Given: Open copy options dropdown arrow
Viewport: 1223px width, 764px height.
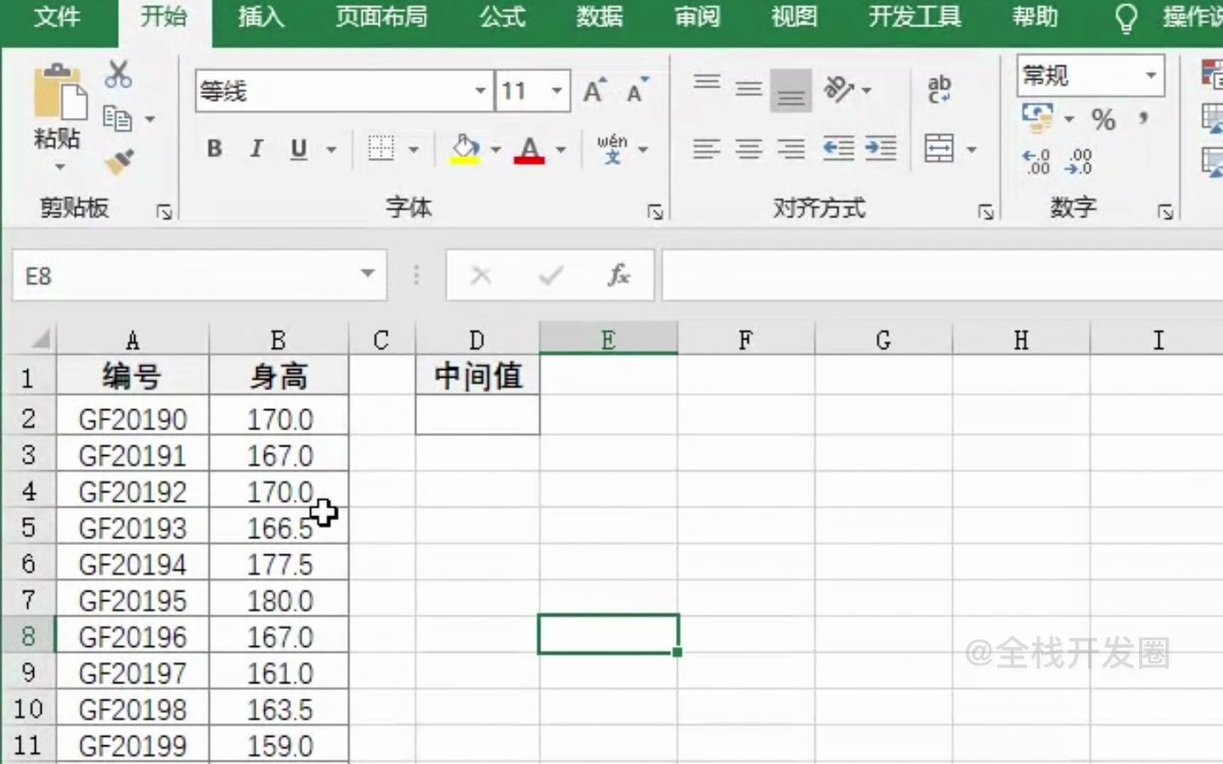Looking at the screenshot, I should pyautogui.click(x=150, y=120).
